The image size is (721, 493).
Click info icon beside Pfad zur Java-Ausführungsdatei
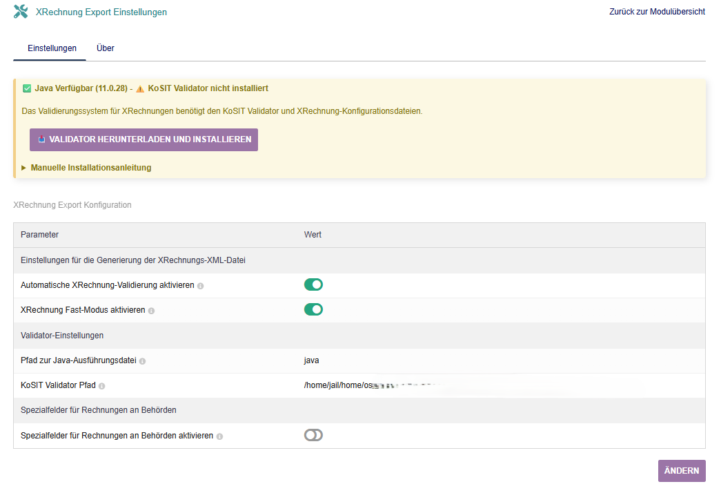[x=143, y=360]
